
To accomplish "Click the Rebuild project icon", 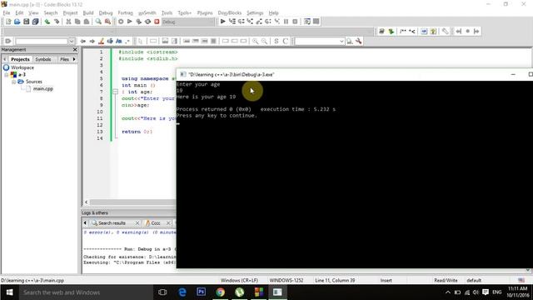I will point(148,22).
